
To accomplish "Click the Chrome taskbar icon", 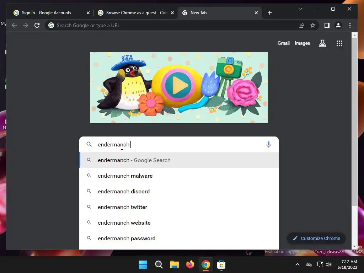I will (x=206, y=264).
